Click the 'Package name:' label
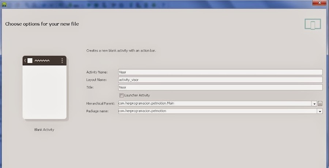The height and width of the screenshot is (168, 329). click(x=97, y=111)
